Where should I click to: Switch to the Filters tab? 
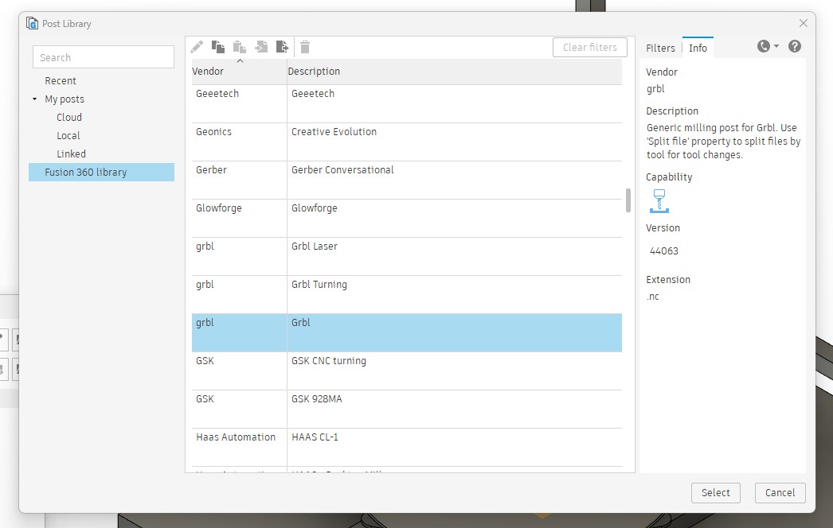(660, 48)
